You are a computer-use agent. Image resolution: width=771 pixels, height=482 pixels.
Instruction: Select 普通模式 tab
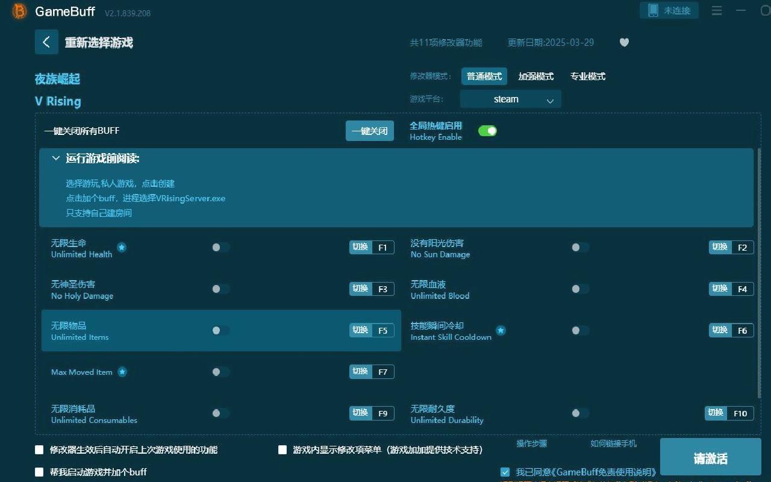coord(484,77)
